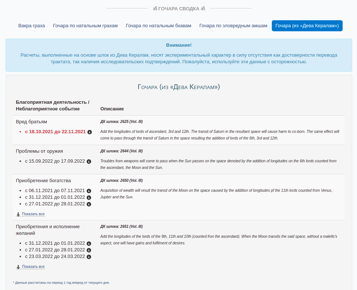This screenshot has height=290, width=357.
Task: Open info icon for 31.12.2021 under Приобретение богатства
Action: [x=89, y=198]
